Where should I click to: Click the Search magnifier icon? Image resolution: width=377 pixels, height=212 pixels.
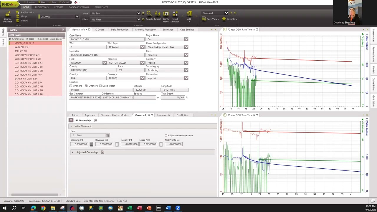pos(149,14)
